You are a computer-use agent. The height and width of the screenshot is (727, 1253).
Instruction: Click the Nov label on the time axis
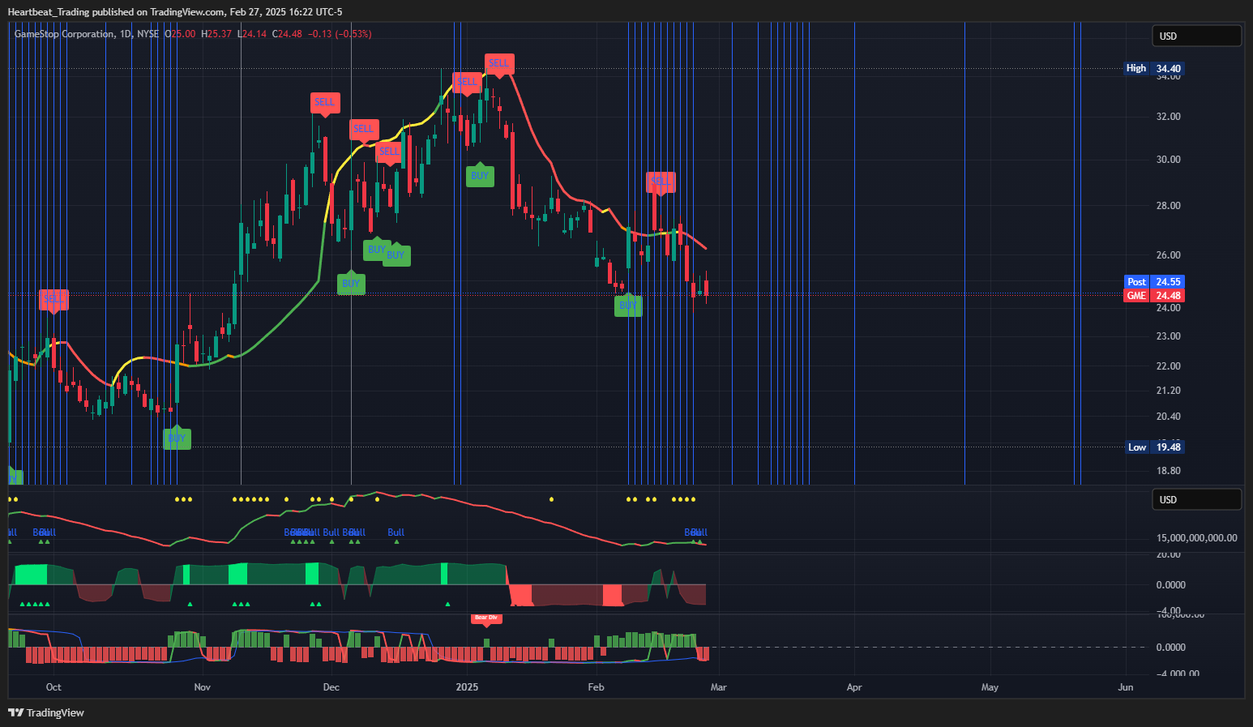pos(202,687)
